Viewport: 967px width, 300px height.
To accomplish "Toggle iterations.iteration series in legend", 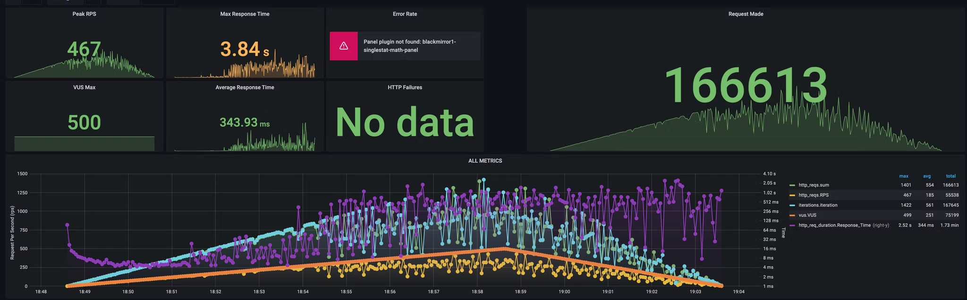I will tap(818, 205).
